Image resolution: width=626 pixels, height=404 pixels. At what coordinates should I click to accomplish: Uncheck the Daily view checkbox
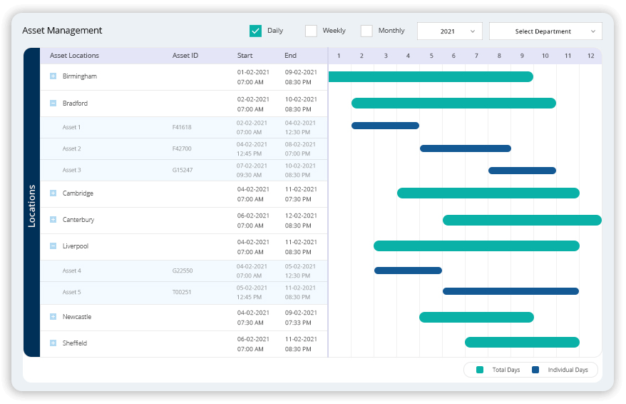255,31
